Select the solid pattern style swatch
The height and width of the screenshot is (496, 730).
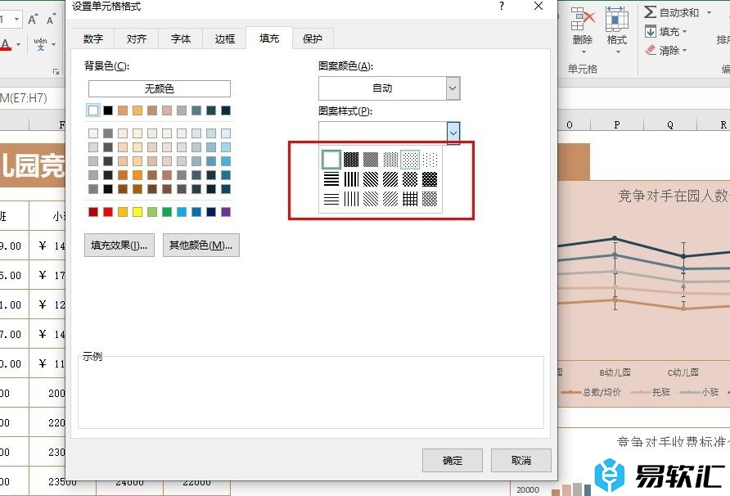coord(331,160)
